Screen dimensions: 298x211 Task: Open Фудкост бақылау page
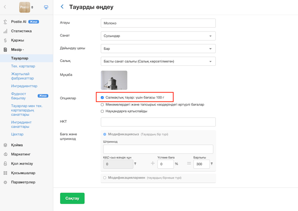(x=18, y=96)
